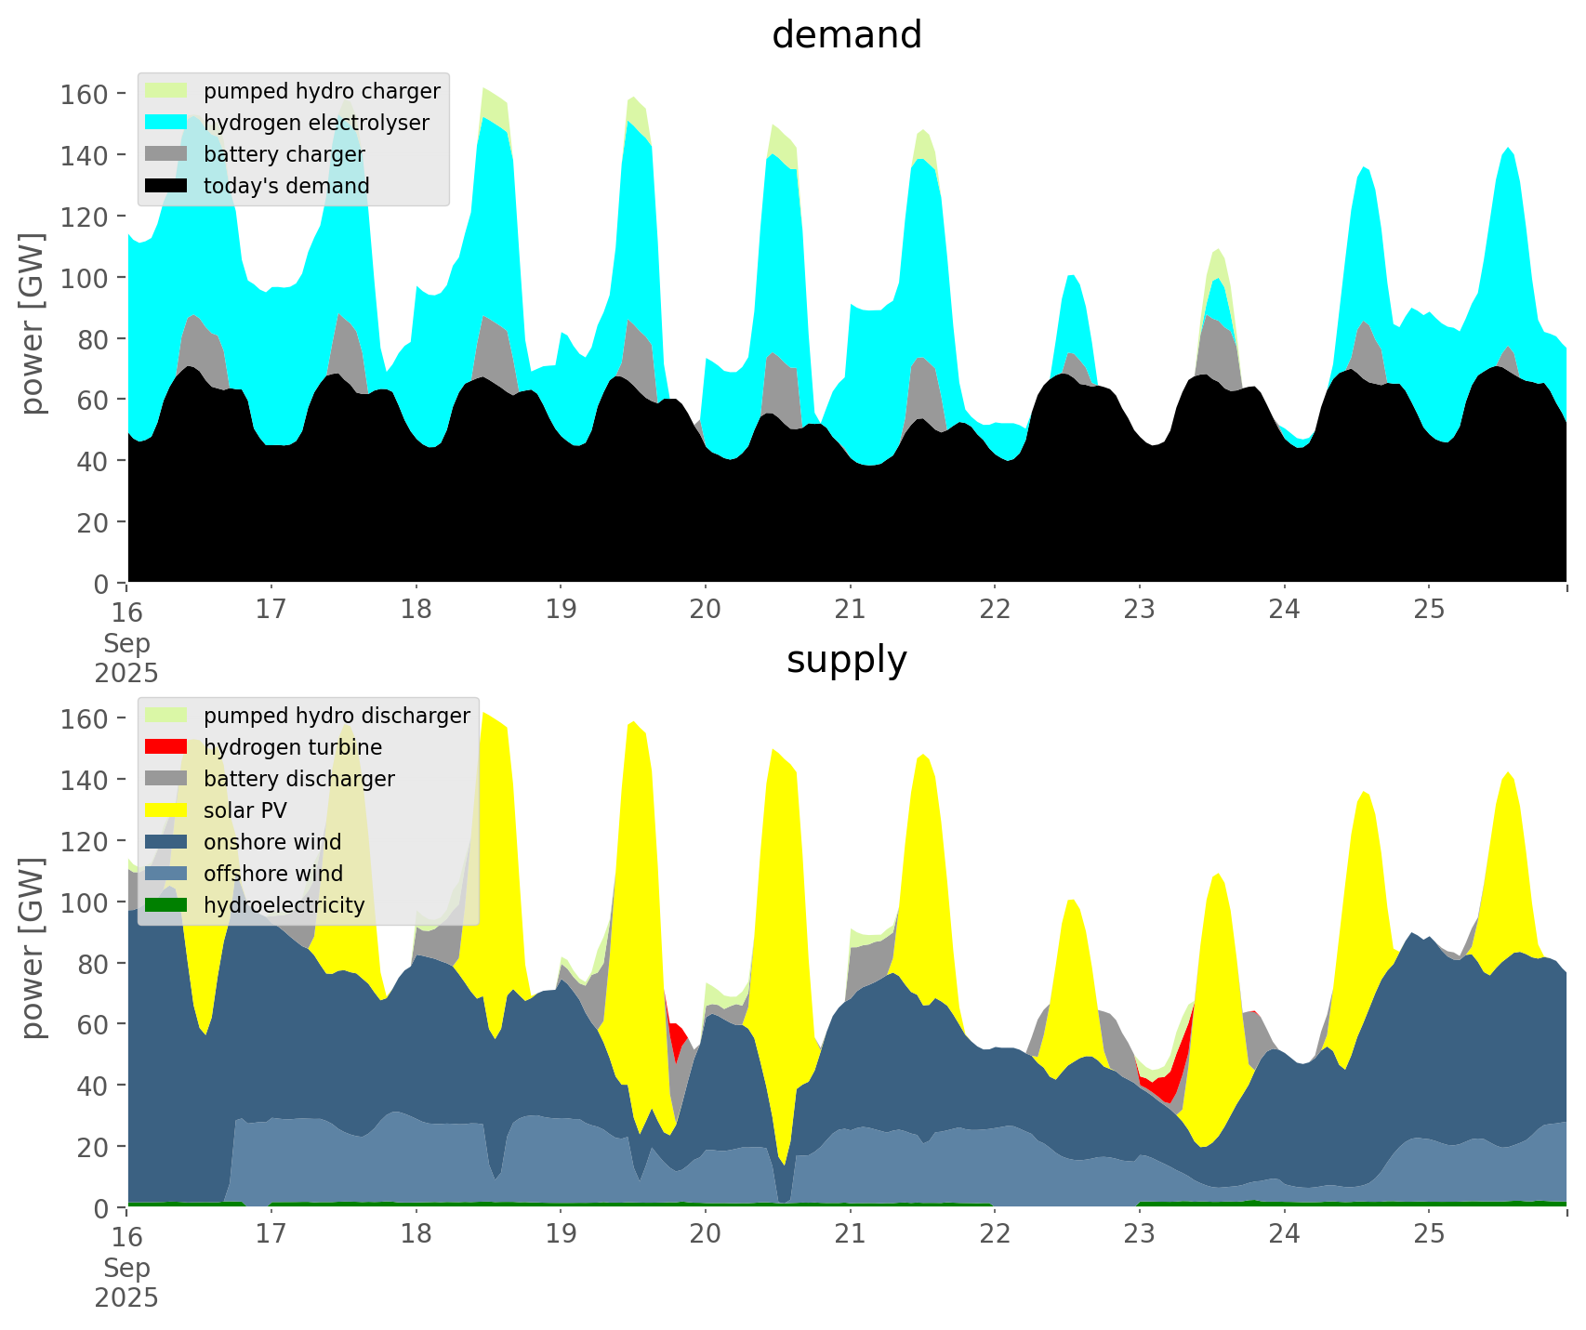Click the battery discharger legend label
The width and height of the screenshot is (1586, 1330).
coord(298,779)
